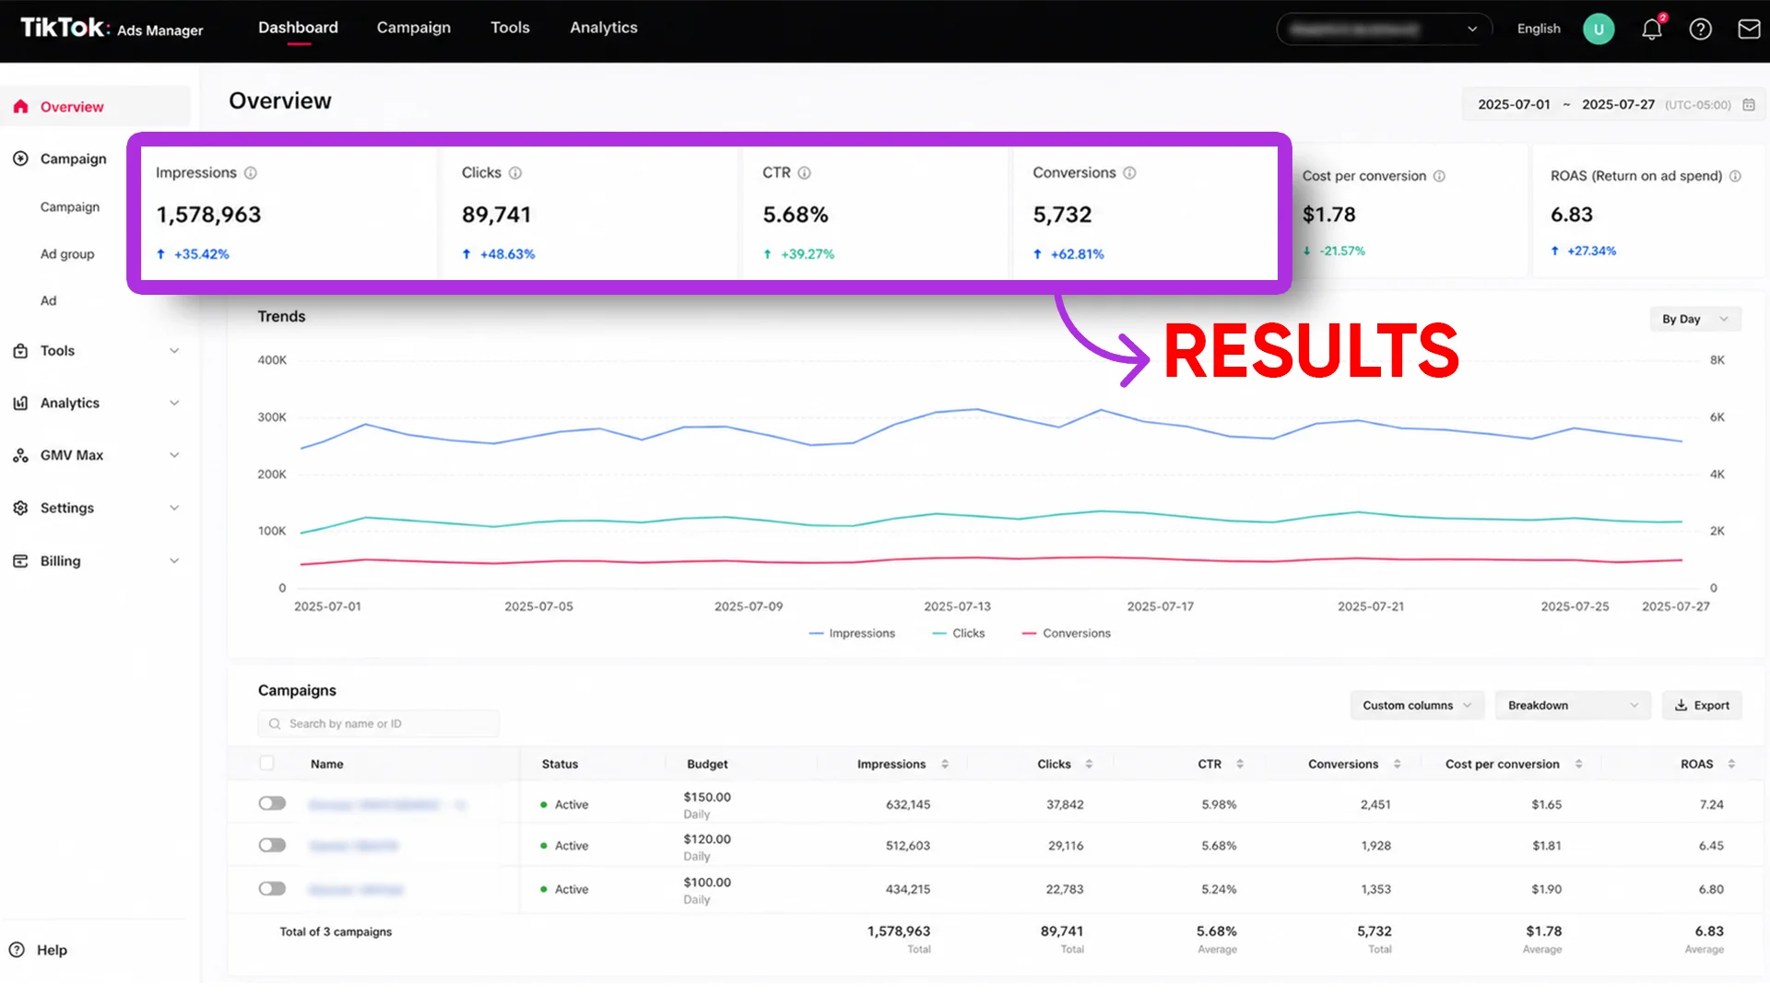
Task: Toggle Clicks series in chart legend
Action: click(x=959, y=633)
